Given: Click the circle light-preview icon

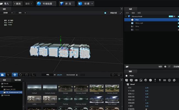Looking at the screenshot, I should coord(113,75).
